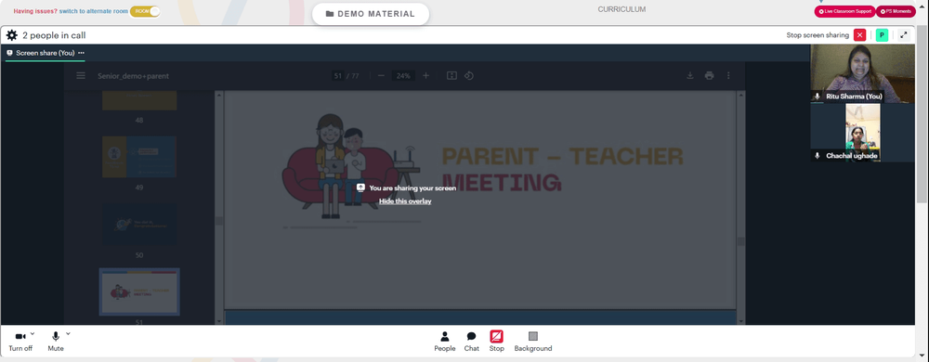Open the DEMO MATERIAL folder button
This screenshot has width=929, height=362.
371,14
